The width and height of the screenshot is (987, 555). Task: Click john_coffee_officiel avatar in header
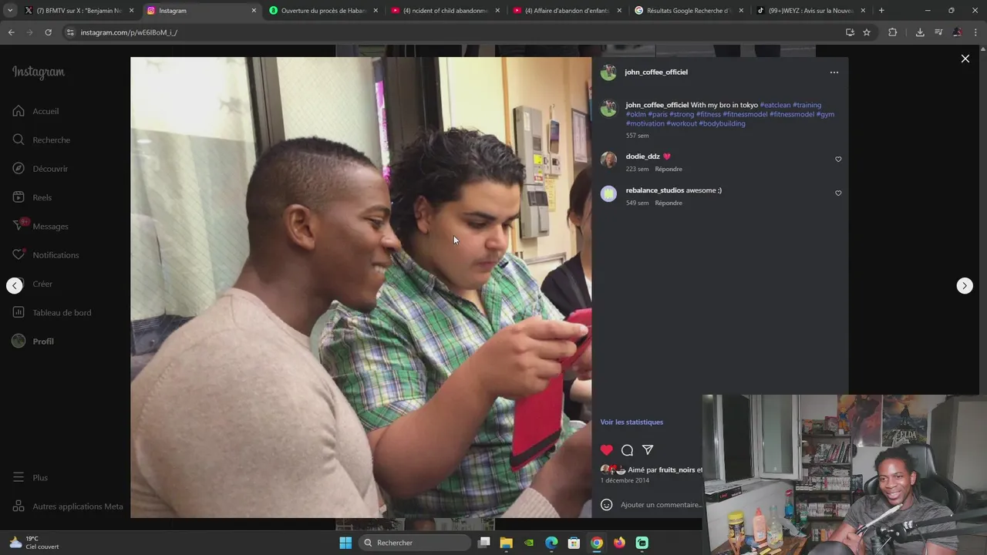pyautogui.click(x=608, y=72)
